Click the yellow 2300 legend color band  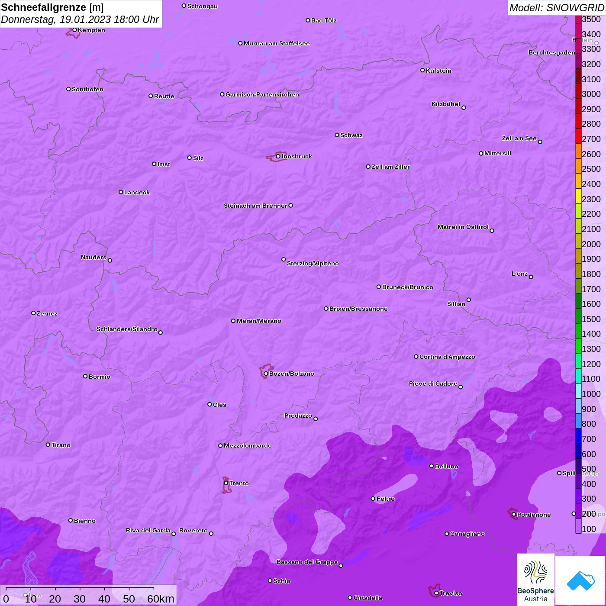[578, 196]
